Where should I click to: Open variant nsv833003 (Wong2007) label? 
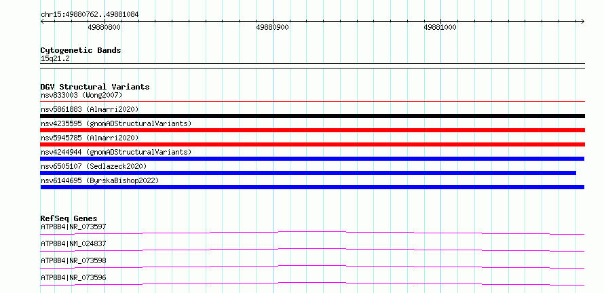pos(81,95)
